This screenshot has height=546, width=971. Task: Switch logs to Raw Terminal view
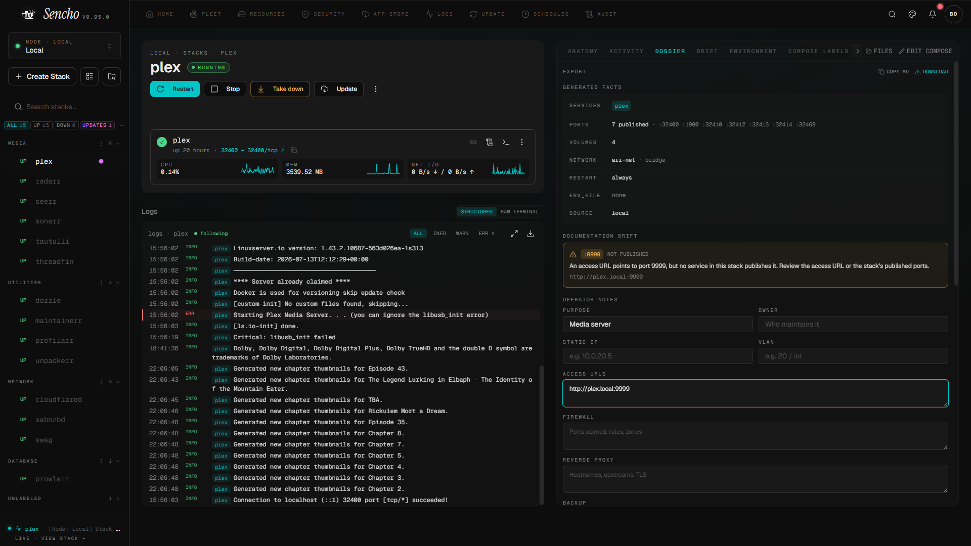tap(519, 212)
